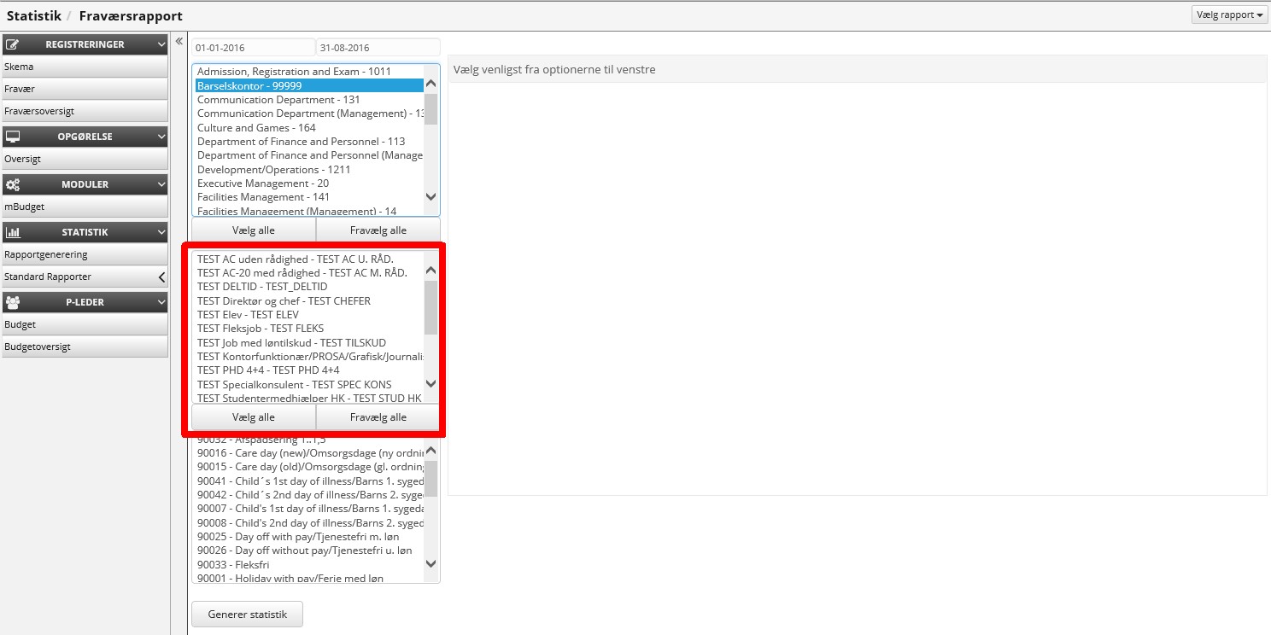Click the arrow next to Standard Rapporter
The height and width of the screenshot is (635, 1271).
[161, 277]
